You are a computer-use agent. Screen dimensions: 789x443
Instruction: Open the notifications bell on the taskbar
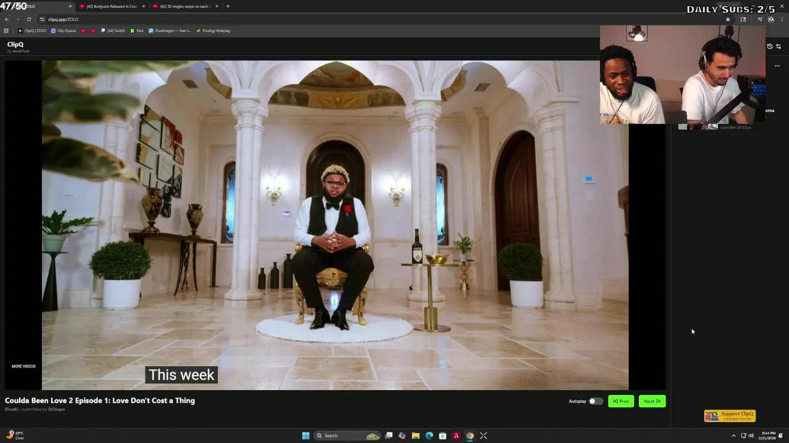(x=780, y=436)
